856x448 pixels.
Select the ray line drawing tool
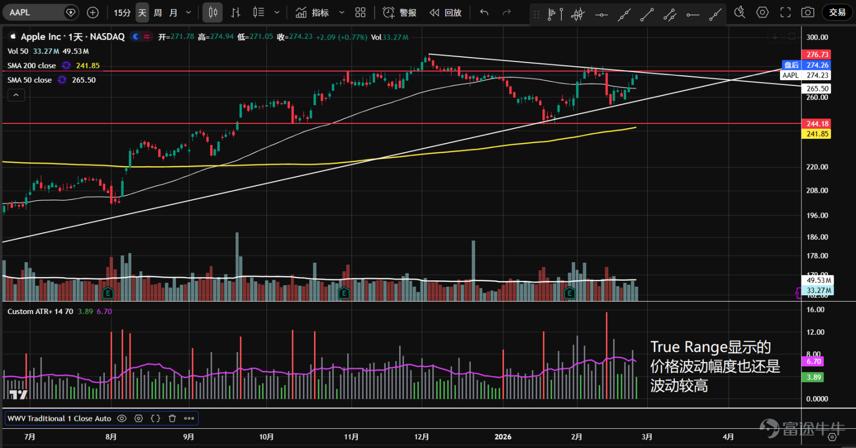[x=715, y=14]
